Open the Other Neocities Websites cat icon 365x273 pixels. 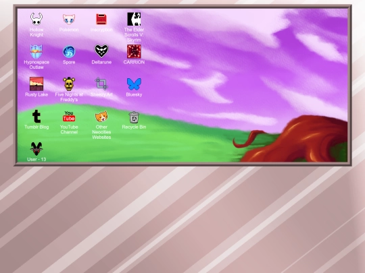point(101,117)
